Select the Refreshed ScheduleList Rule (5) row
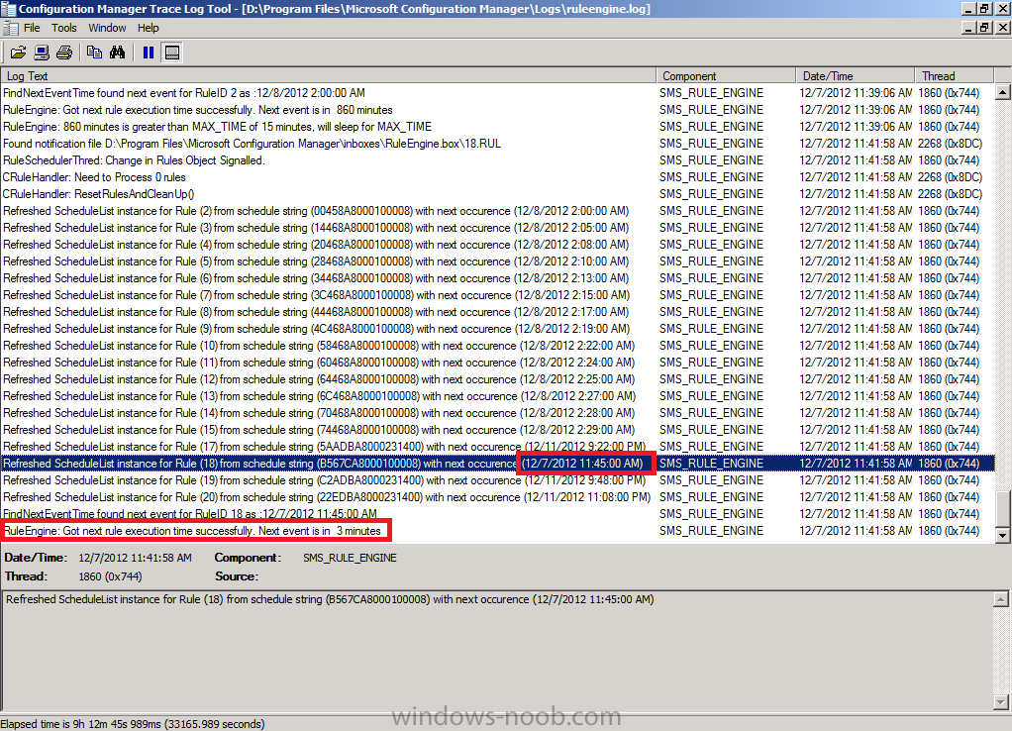 click(498, 261)
